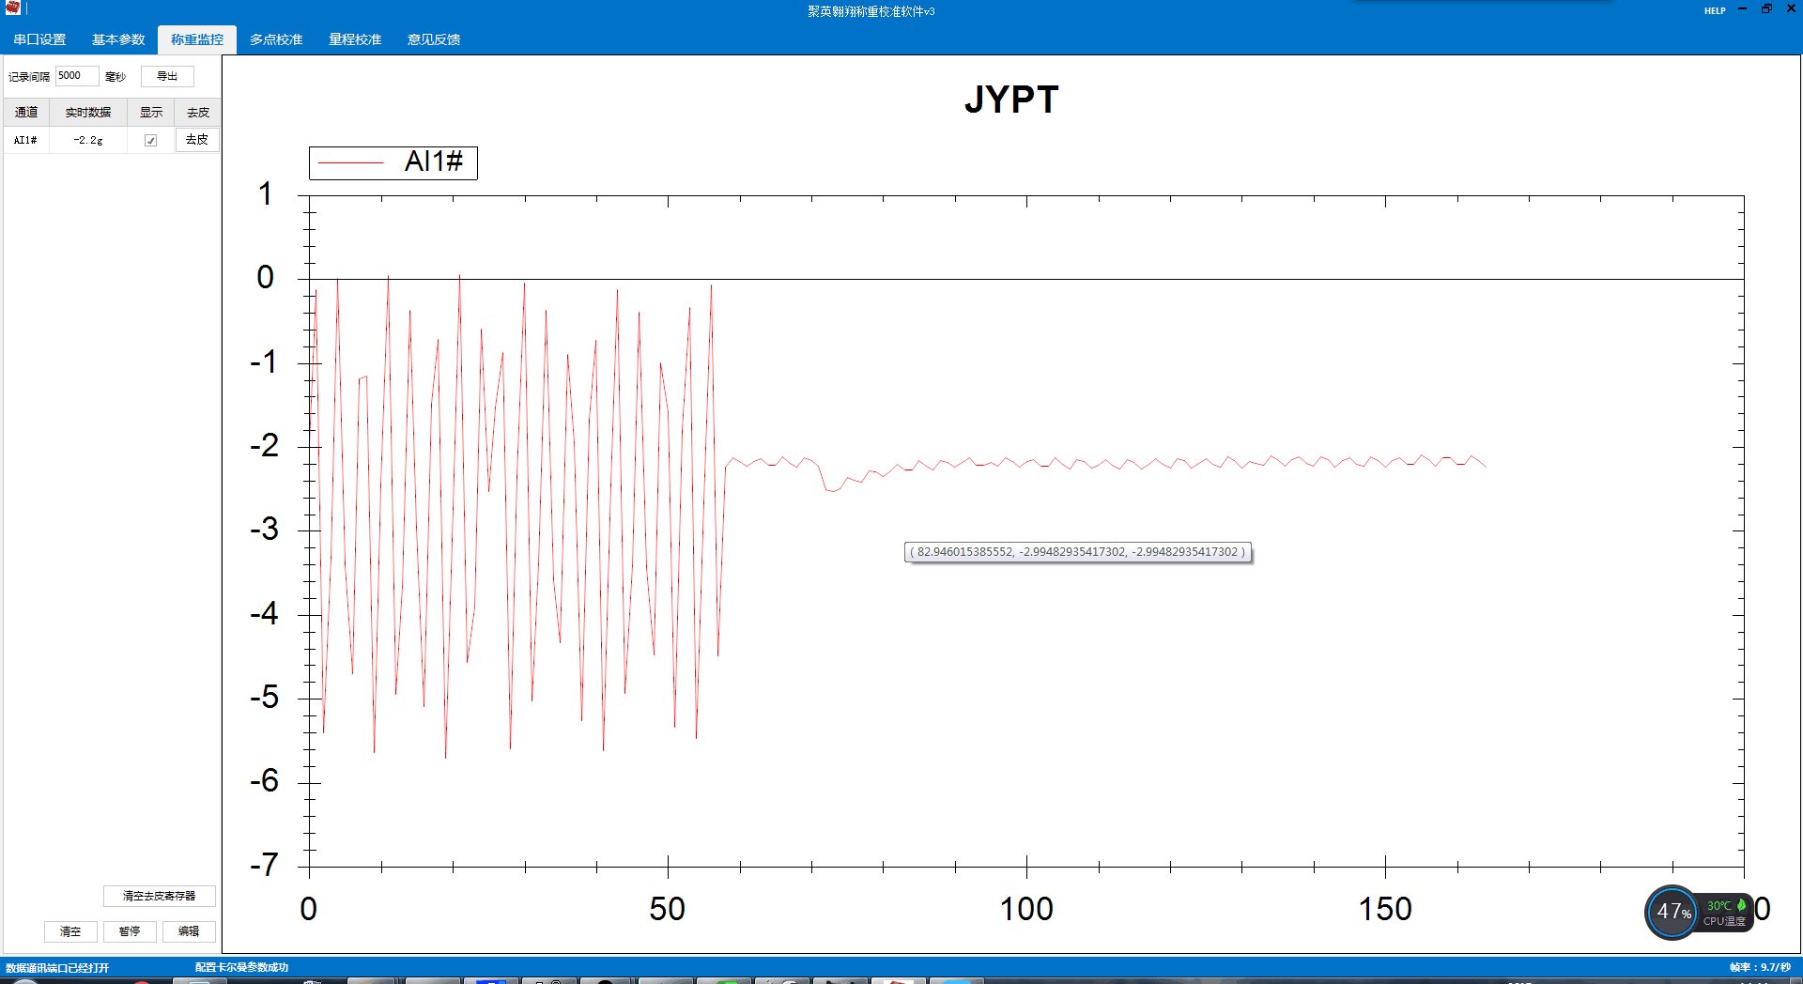Click the record interval input field

[76, 76]
